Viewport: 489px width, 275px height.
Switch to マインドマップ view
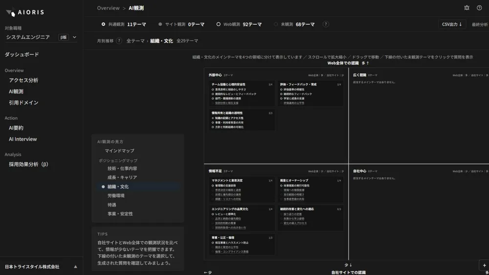[119, 151]
